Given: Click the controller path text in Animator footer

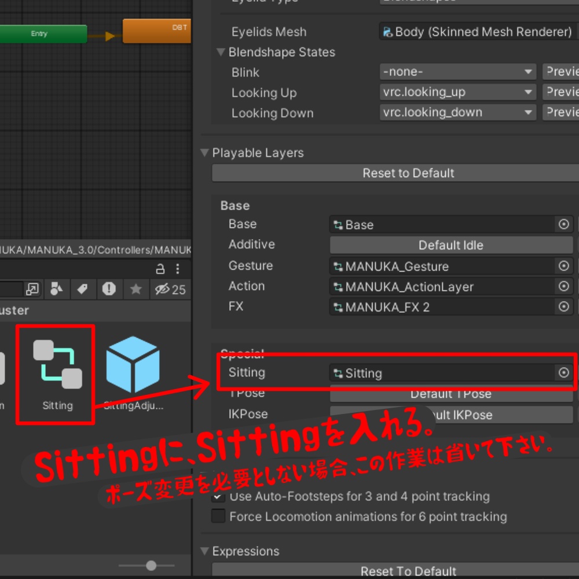Looking at the screenshot, I should click(x=96, y=250).
